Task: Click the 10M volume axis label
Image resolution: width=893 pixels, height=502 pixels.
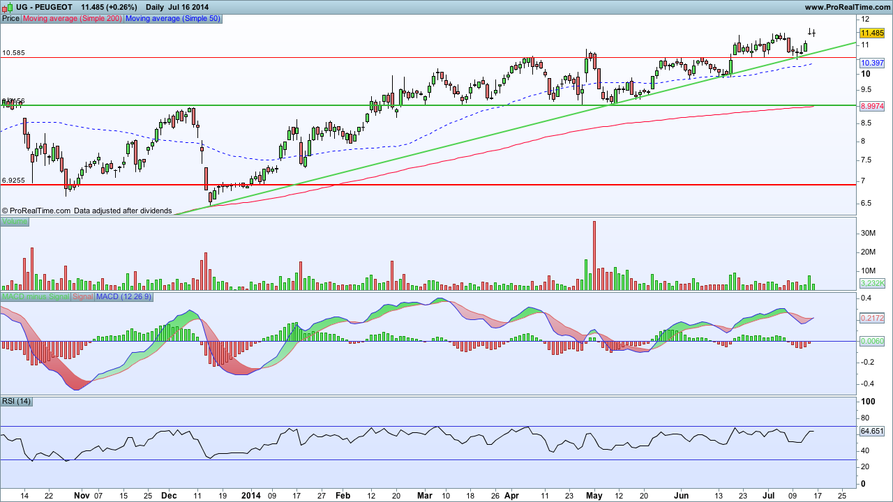Action: tap(869, 271)
